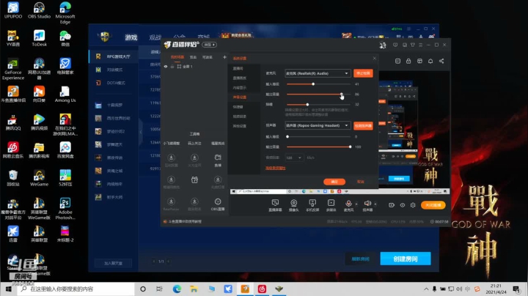
Task: Click the skin shirt icon in title bar
Action: pyautogui.click(x=412, y=45)
